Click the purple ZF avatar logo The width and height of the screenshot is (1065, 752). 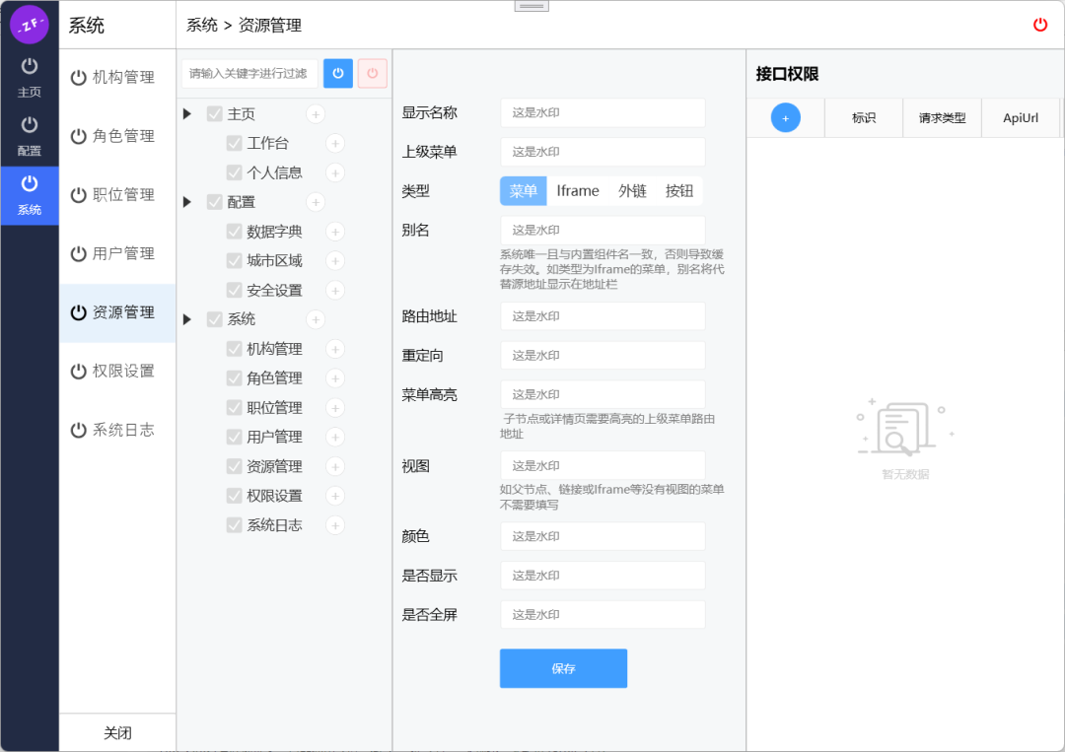30,25
